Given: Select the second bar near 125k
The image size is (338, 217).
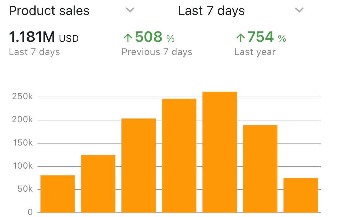Looking at the screenshot, I should 98,184.
